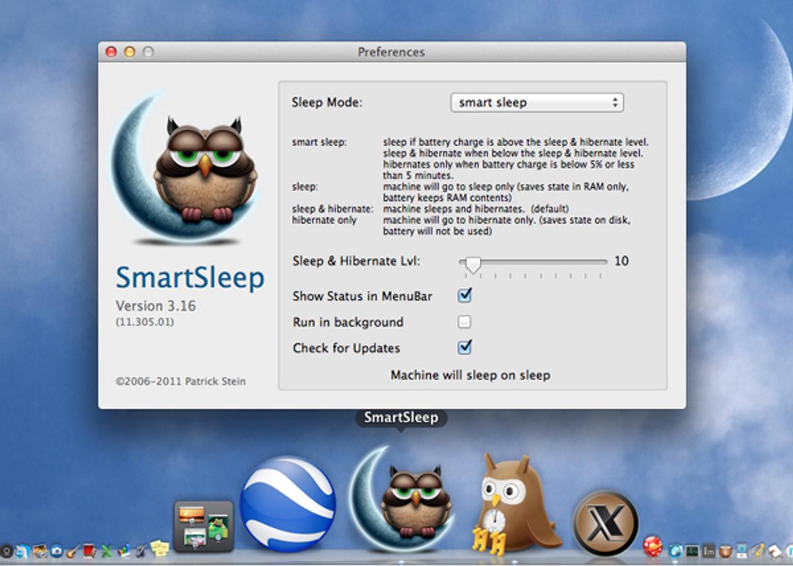Screen dimensions: 793x566
Task: Open the blue camera icon in Dock
Action: [57, 550]
